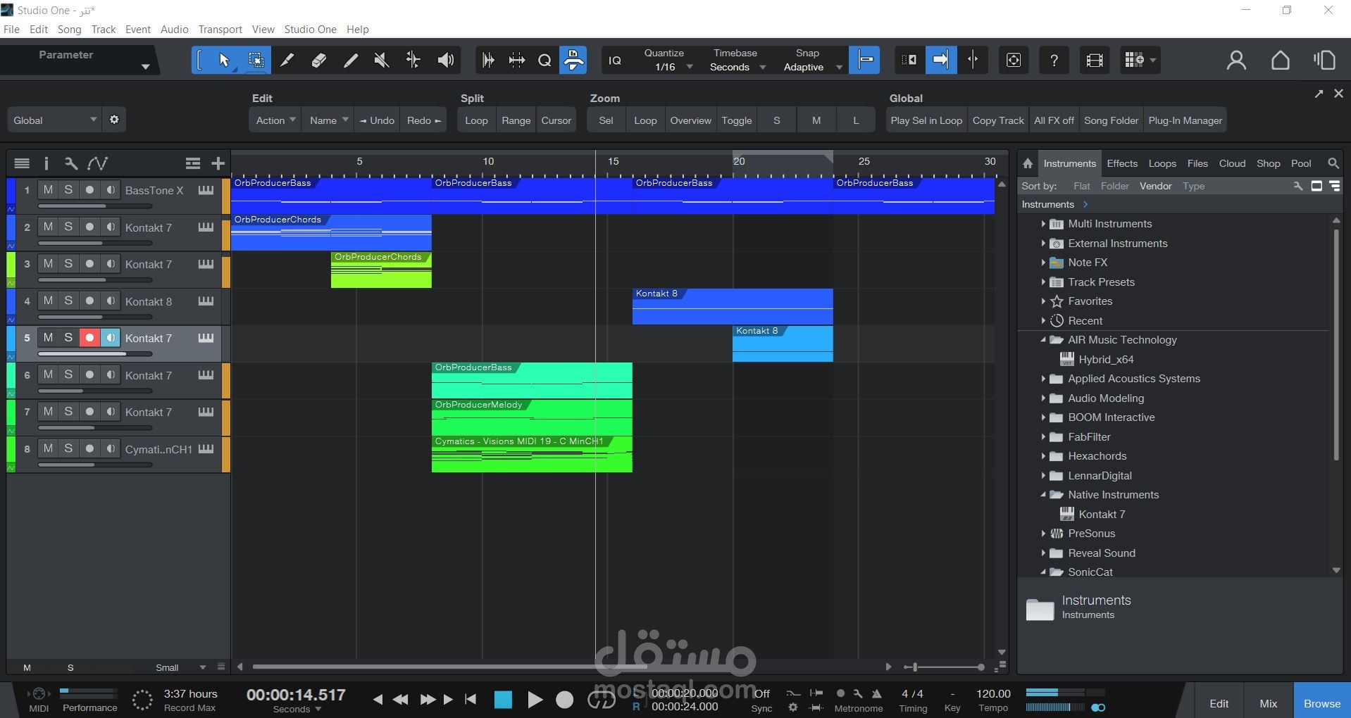
Task: Go to the Start page home icon
Action: tap(1281, 61)
